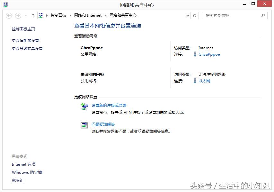
Task: Open Internet 选项 at bottom left
Action: [23, 164]
